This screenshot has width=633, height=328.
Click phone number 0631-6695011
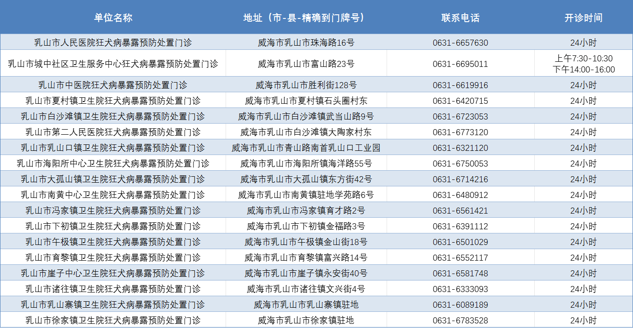click(460, 64)
